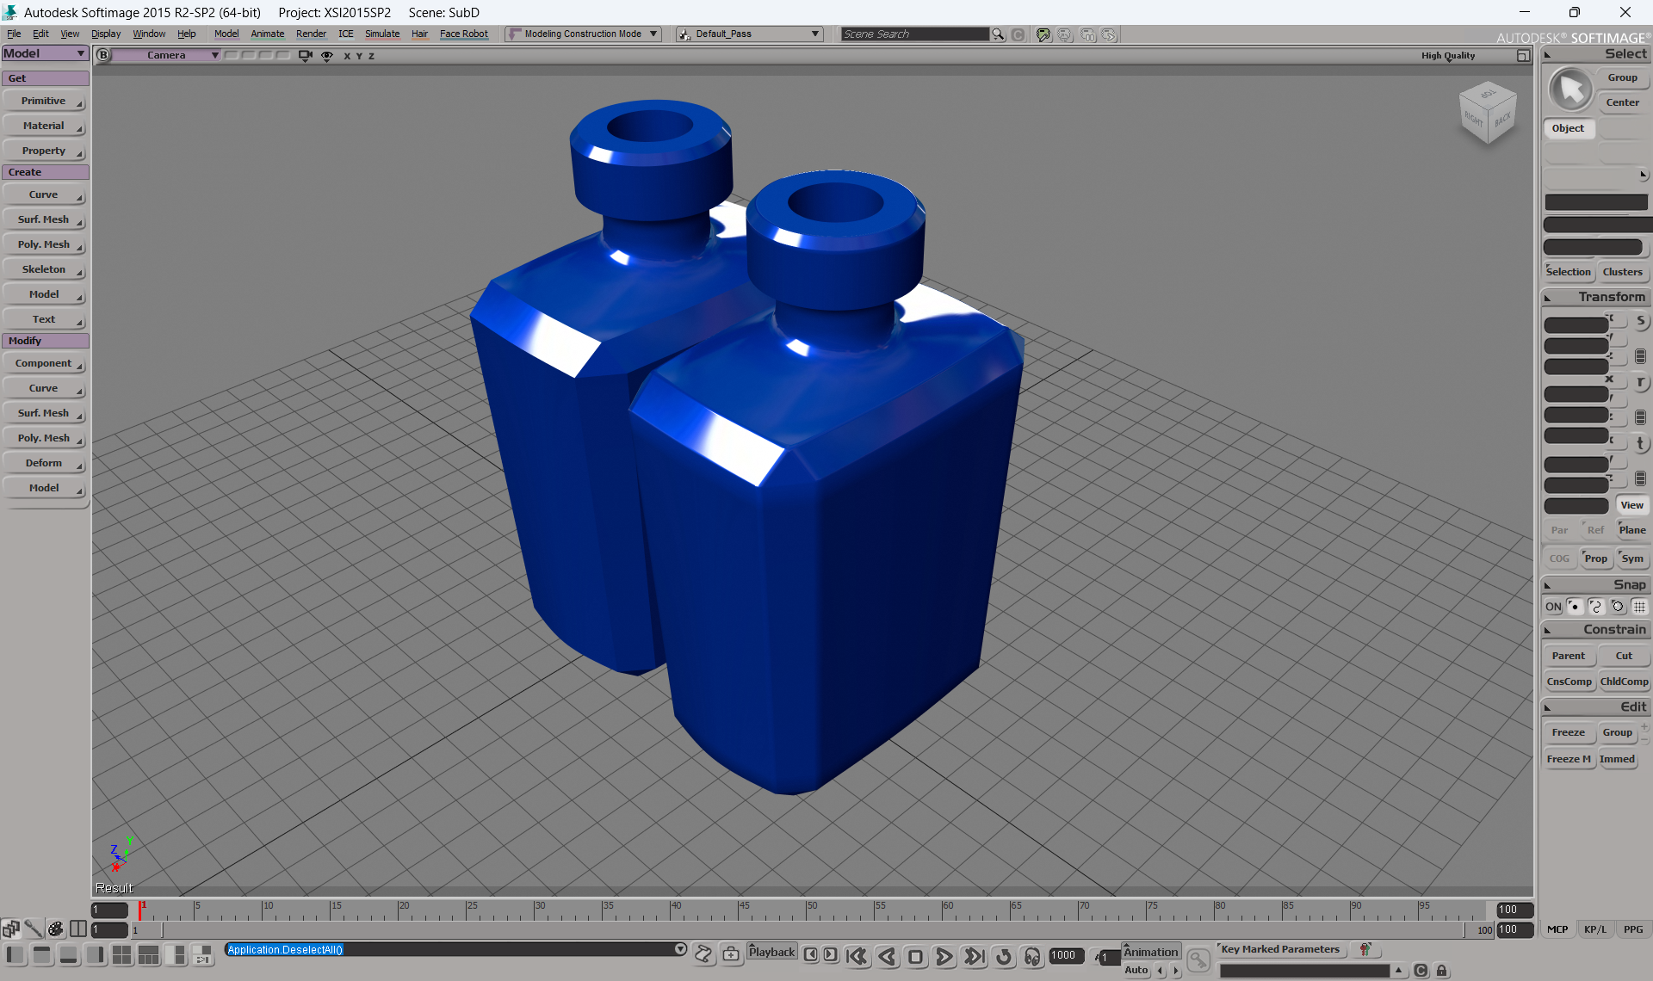Viewport: 1653px width, 981px height.
Task: Click the scene search magnifier icon
Action: (x=998, y=34)
